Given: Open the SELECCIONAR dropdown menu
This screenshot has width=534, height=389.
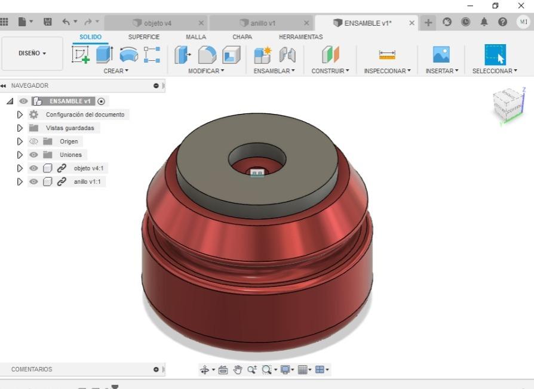Looking at the screenshot, I should pyautogui.click(x=495, y=71).
